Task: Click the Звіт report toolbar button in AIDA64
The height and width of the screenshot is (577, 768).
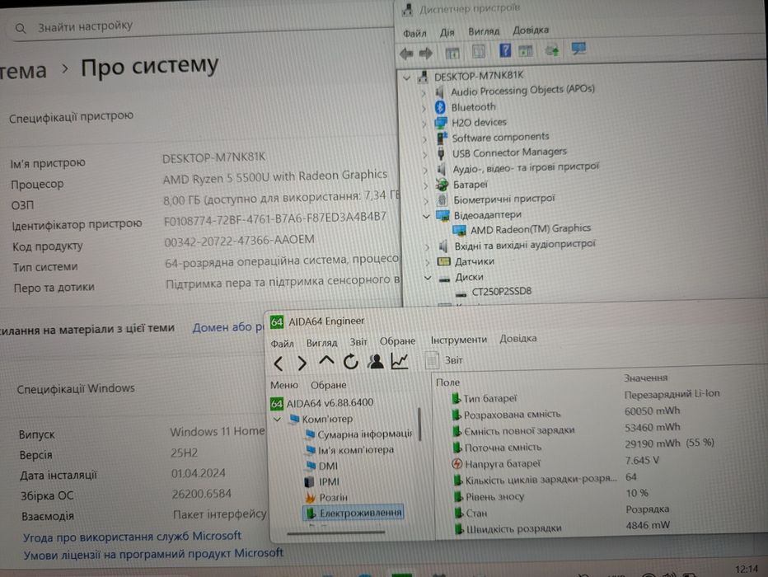Action: [445, 360]
